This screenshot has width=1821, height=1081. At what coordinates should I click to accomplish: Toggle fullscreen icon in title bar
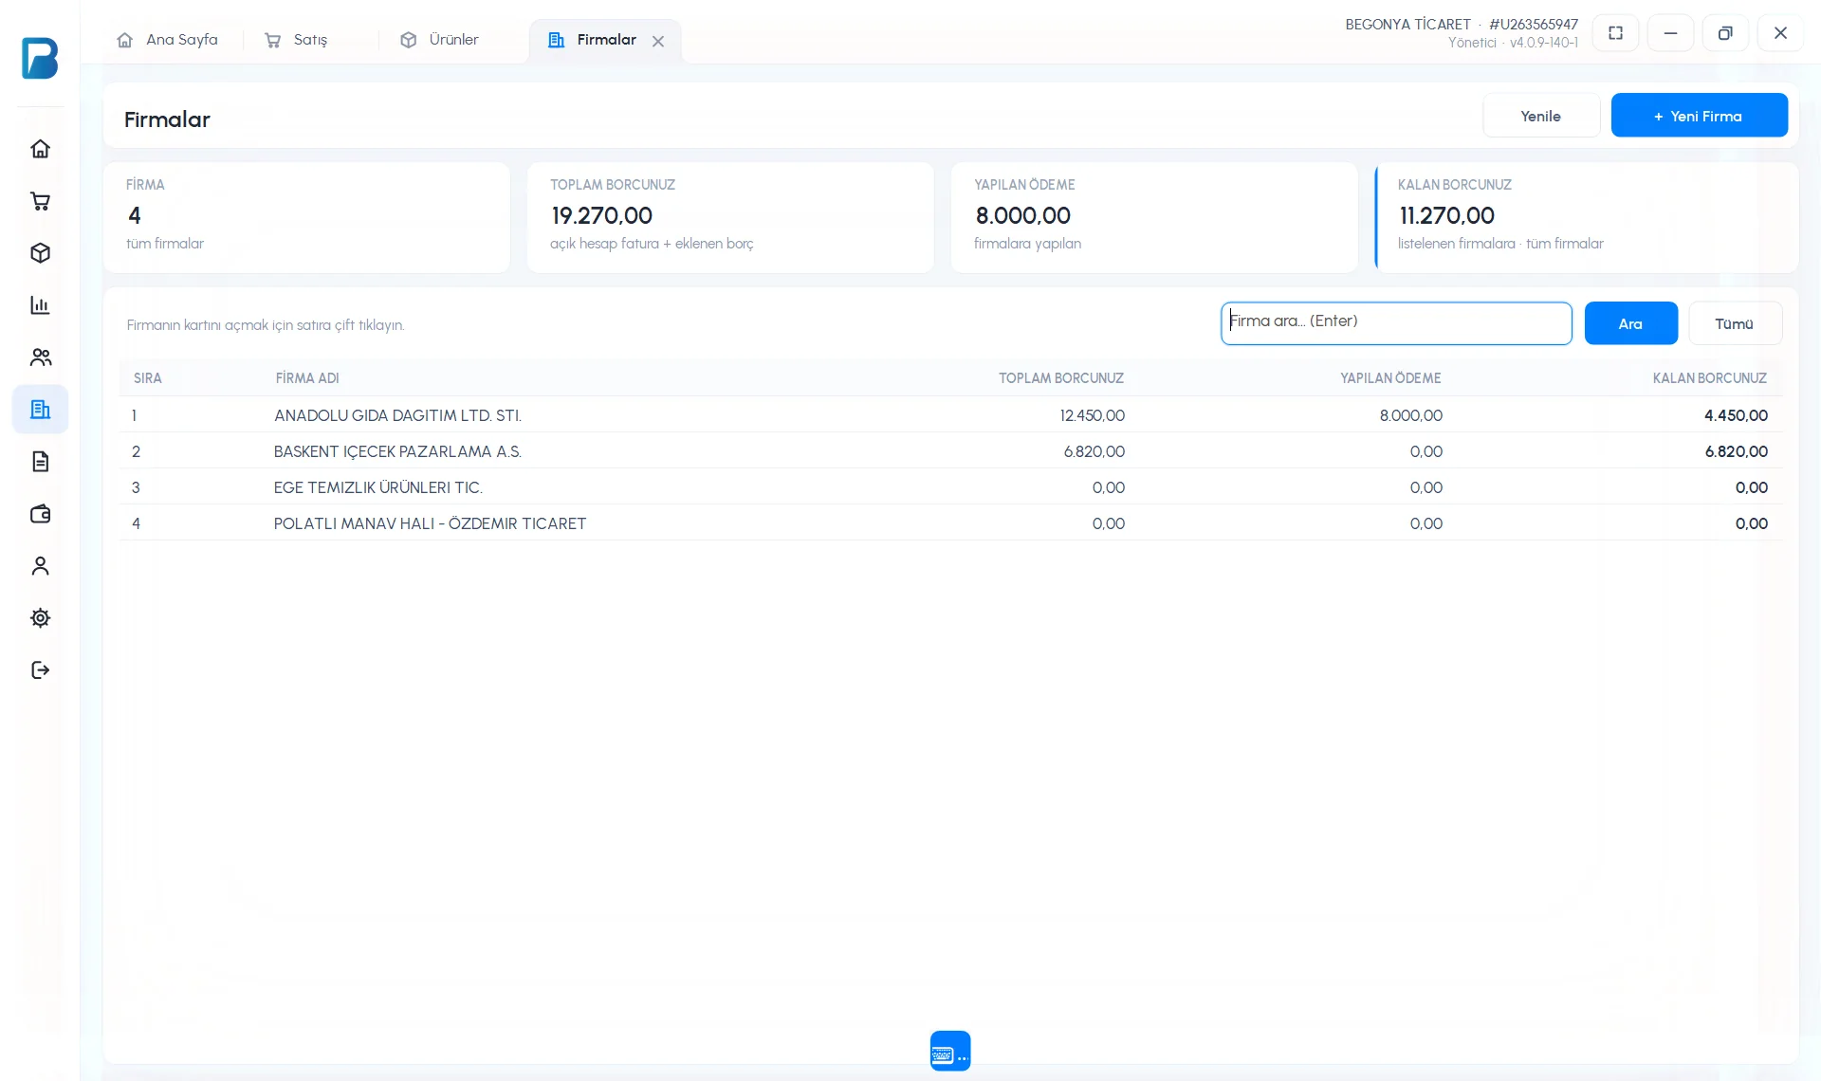click(1616, 33)
